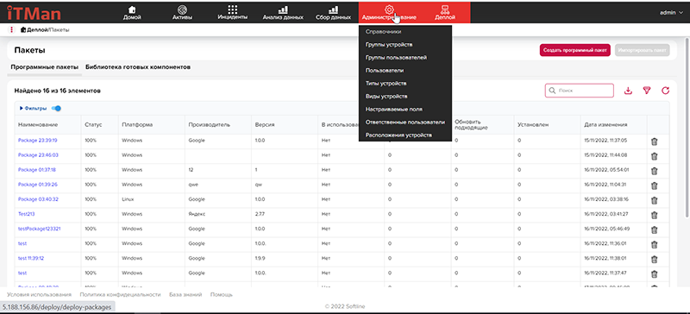The width and height of the screenshot is (690, 314).
Task: Select Ответственные пользователи menu item
Action: click(x=405, y=122)
